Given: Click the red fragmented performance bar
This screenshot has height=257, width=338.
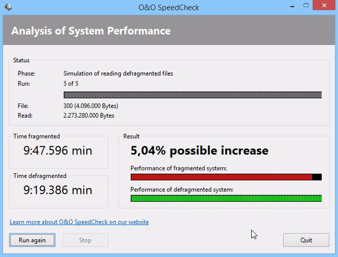Looking at the screenshot, I should click(226, 177).
